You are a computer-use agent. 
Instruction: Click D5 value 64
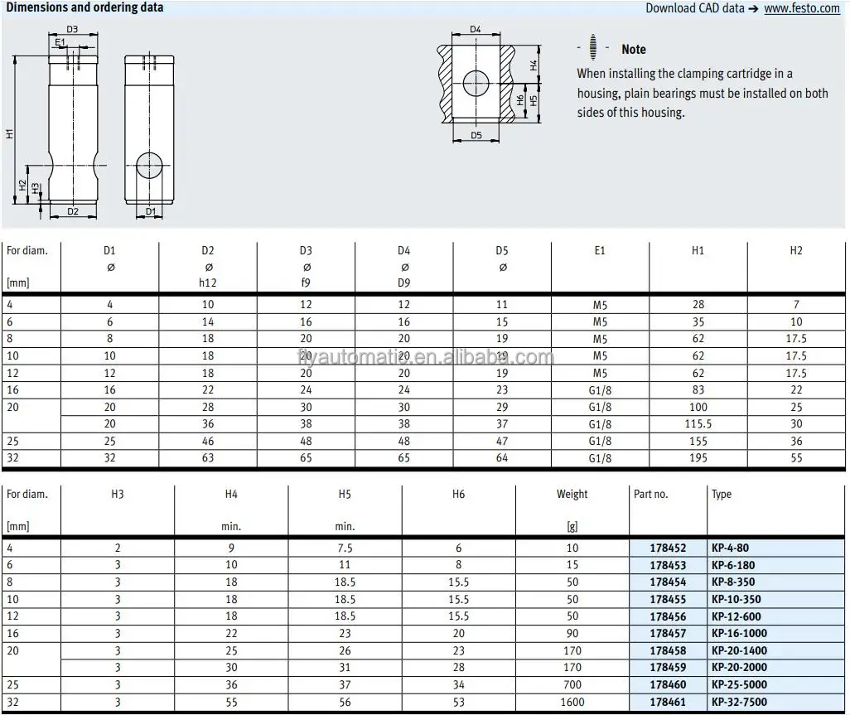pos(502,458)
